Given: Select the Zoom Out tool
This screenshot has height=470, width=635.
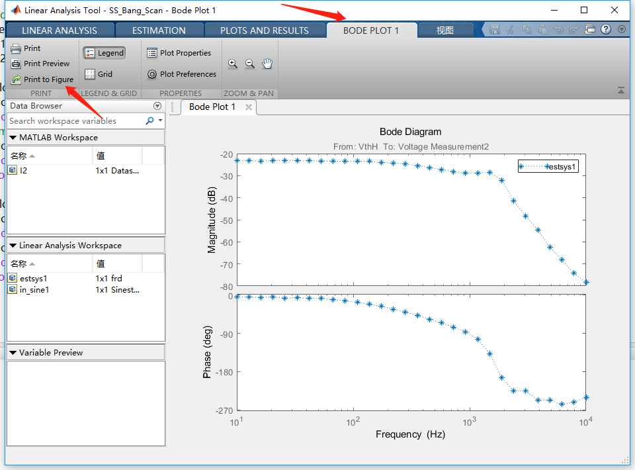Looking at the screenshot, I should click(x=250, y=64).
